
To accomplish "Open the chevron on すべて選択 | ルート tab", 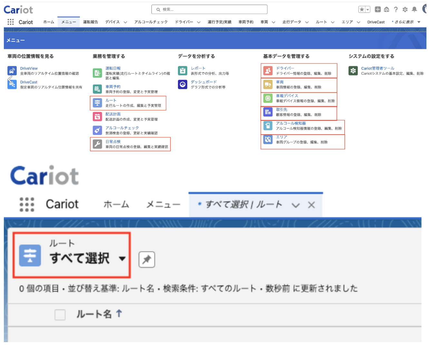I will (x=296, y=205).
